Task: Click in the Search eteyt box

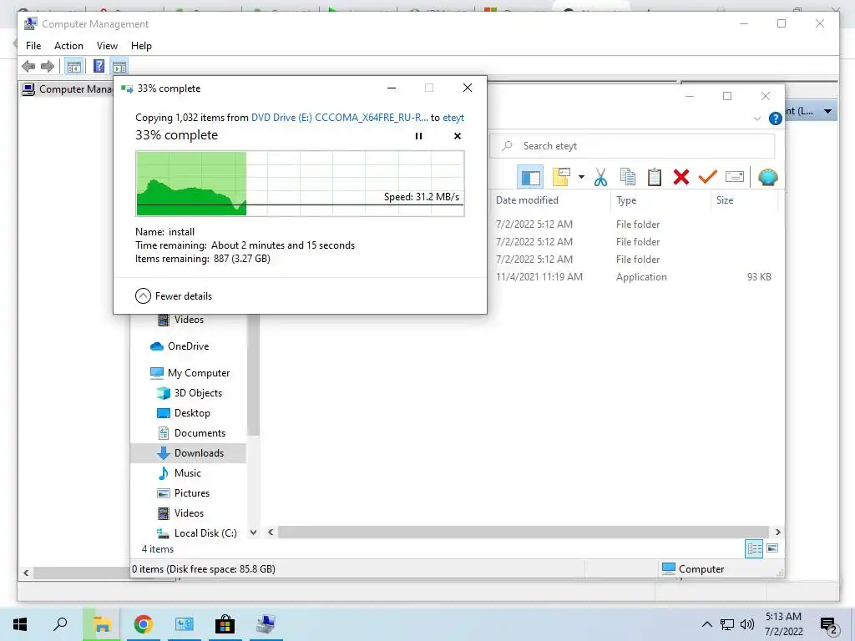Action: (x=633, y=146)
